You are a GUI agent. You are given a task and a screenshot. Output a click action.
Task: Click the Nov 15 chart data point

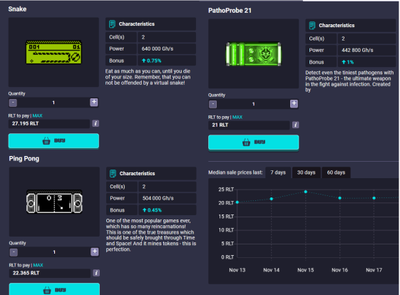pyautogui.click(x=306, y=192)
